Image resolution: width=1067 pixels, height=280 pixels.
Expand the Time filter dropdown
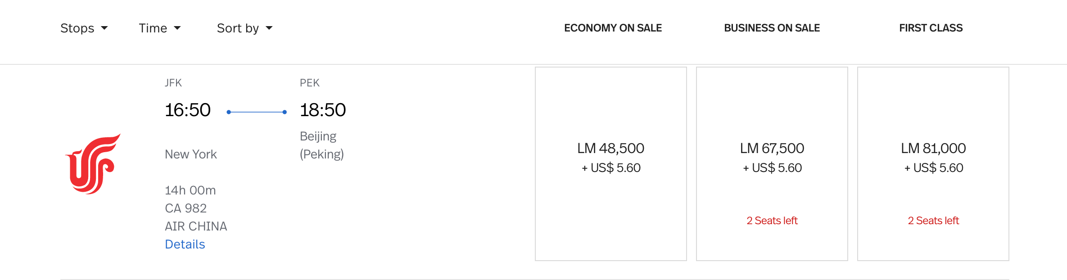click(160, 28)
